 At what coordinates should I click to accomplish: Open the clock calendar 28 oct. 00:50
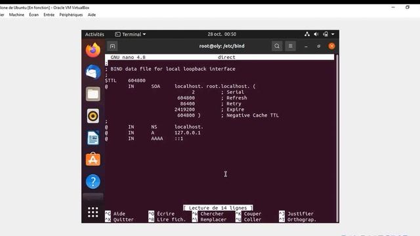(x=222, y=34)
